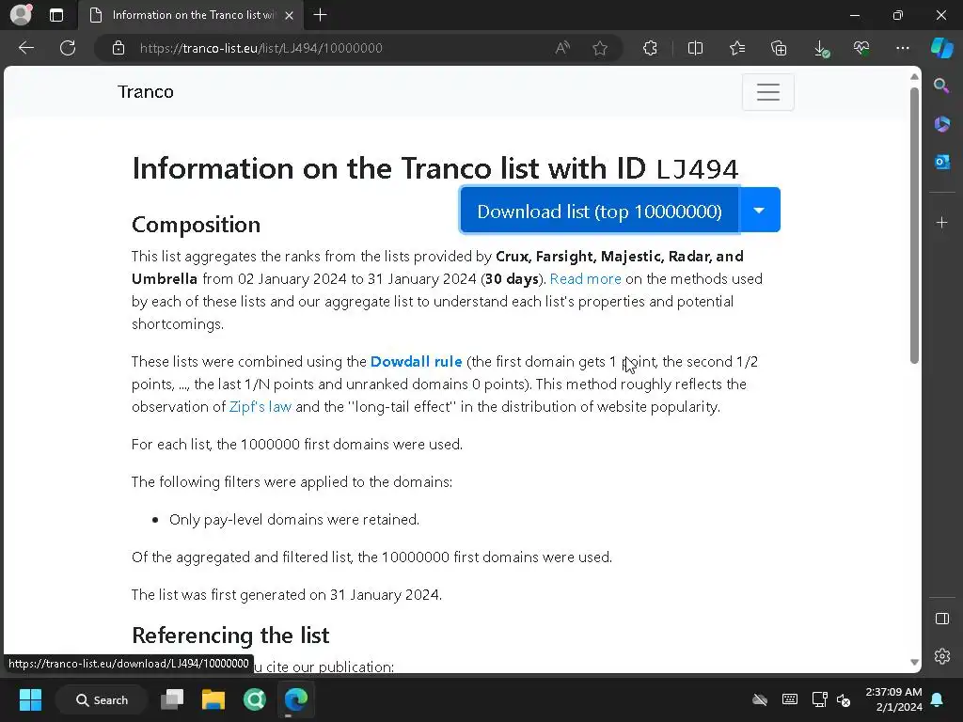Click scrollbar up arrow

[914, 77]
